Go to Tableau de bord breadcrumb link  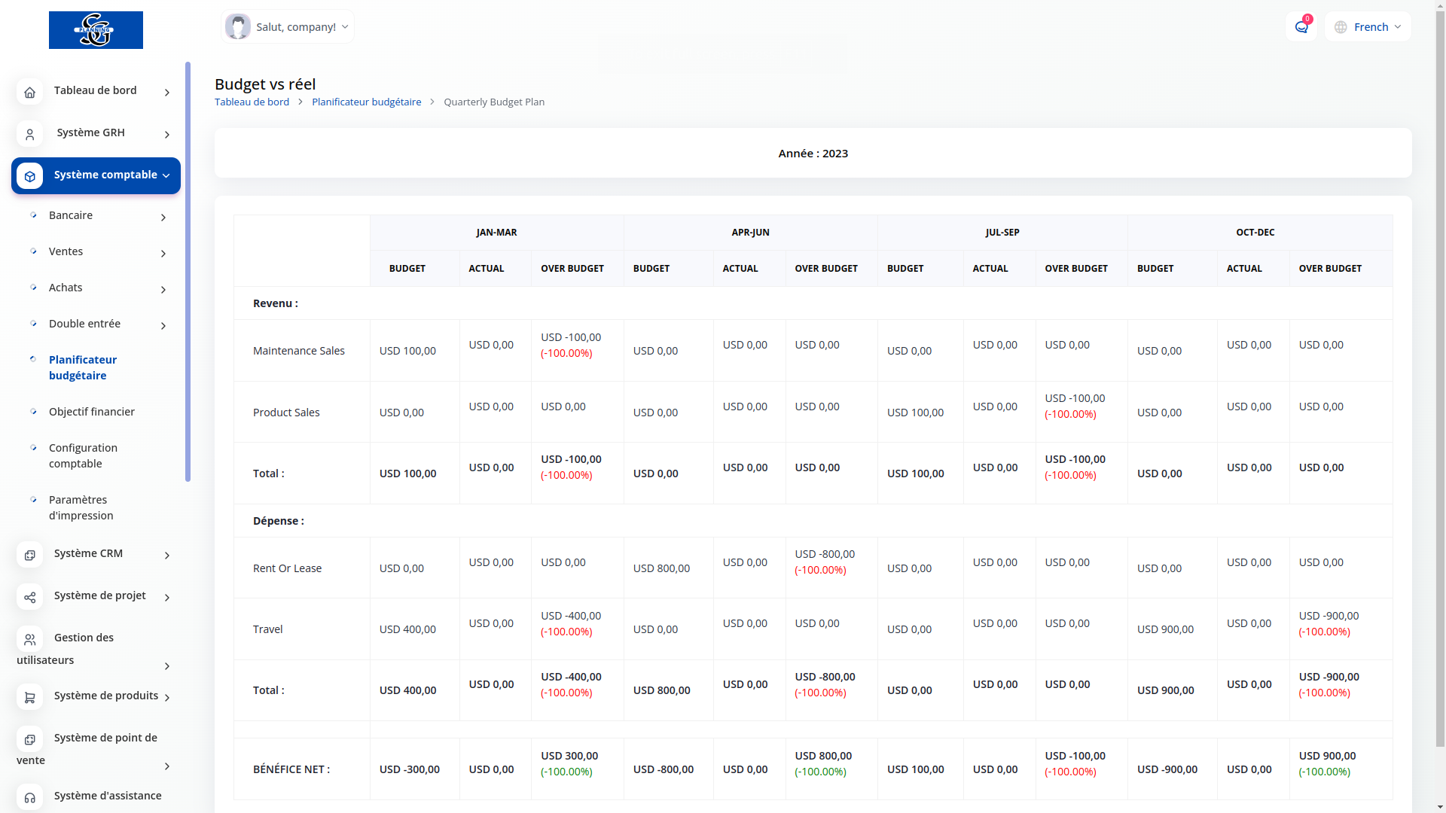click(252, 102)
